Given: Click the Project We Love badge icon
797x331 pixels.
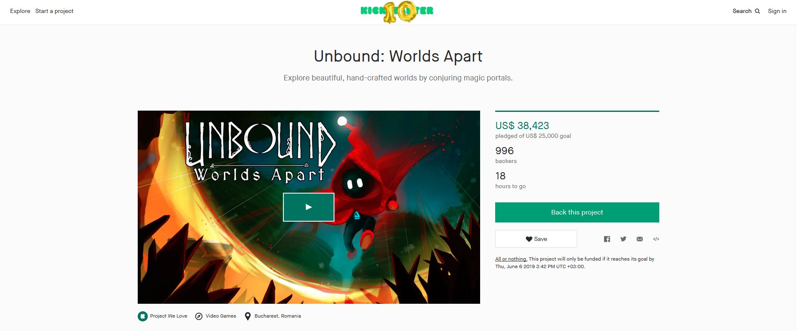Looking at the screenshot, I should [143, 316].
